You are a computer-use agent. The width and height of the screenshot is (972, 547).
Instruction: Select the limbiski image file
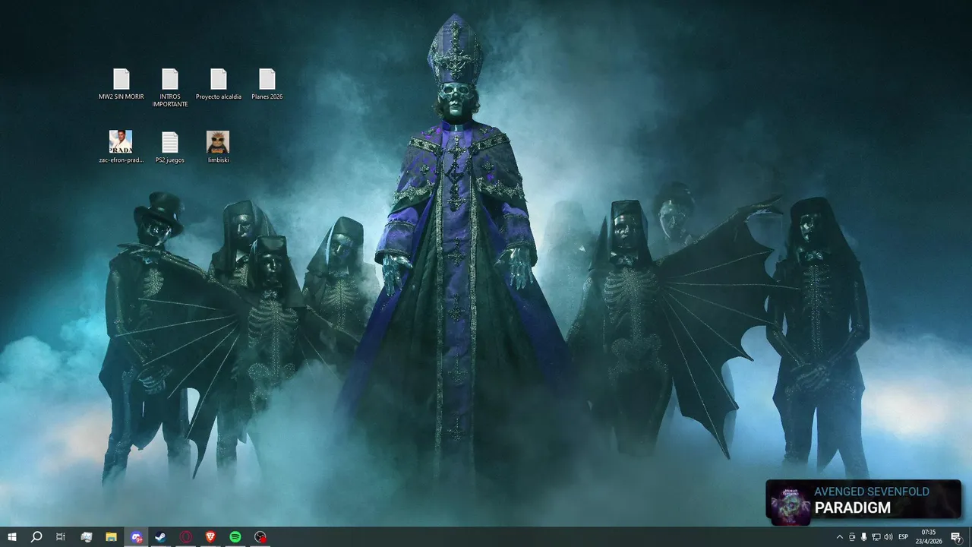[x=218, y=147]
